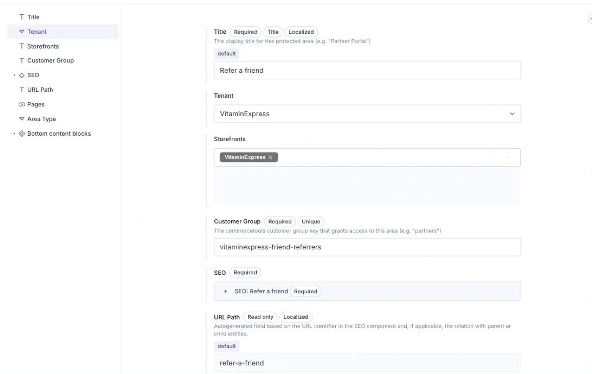Image resolution: width=592 pixels, height=374 pixels.
Task: Click the Storefronts field heading in the form
Action: (x=230, y=139)
